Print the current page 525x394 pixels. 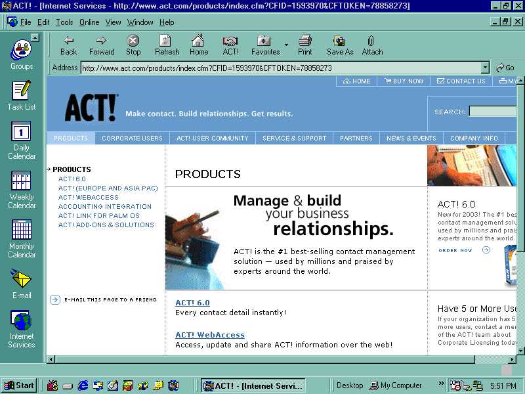click(305, 45)
